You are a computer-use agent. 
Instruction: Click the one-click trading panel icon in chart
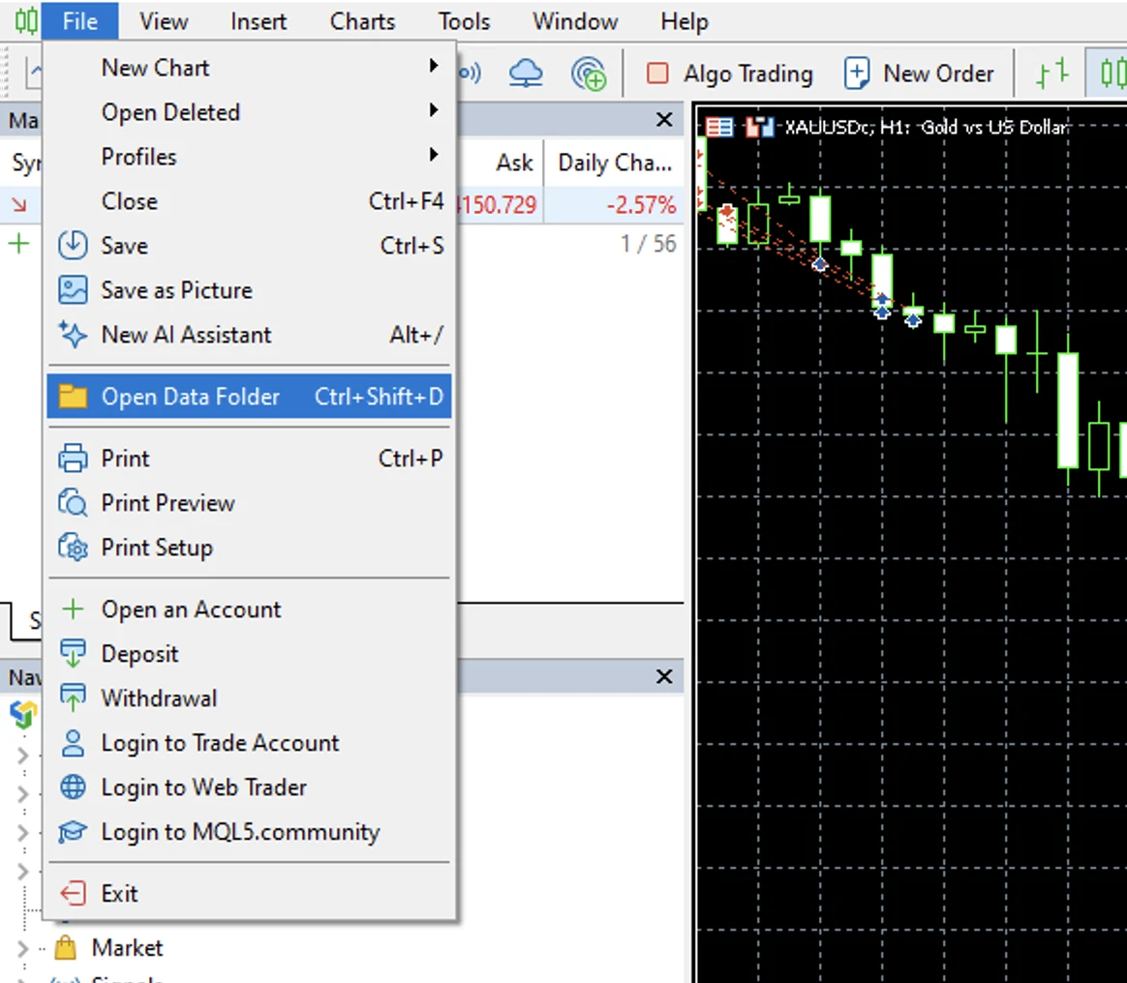tap(759, 128)
